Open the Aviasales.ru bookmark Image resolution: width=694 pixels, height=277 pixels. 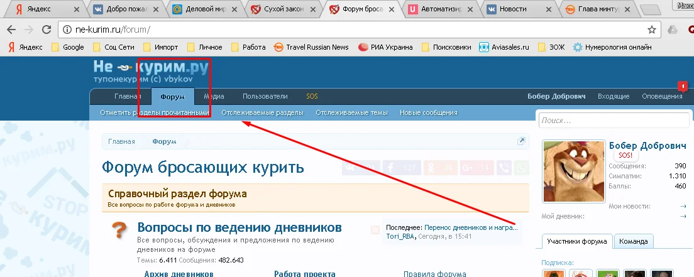point(504,47)
